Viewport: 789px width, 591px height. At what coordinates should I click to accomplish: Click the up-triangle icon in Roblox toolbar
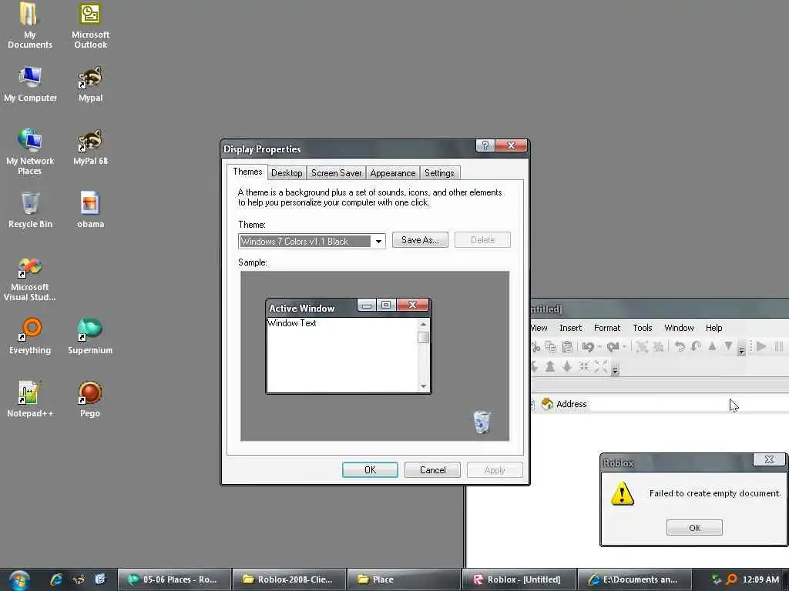click(712, 346)
